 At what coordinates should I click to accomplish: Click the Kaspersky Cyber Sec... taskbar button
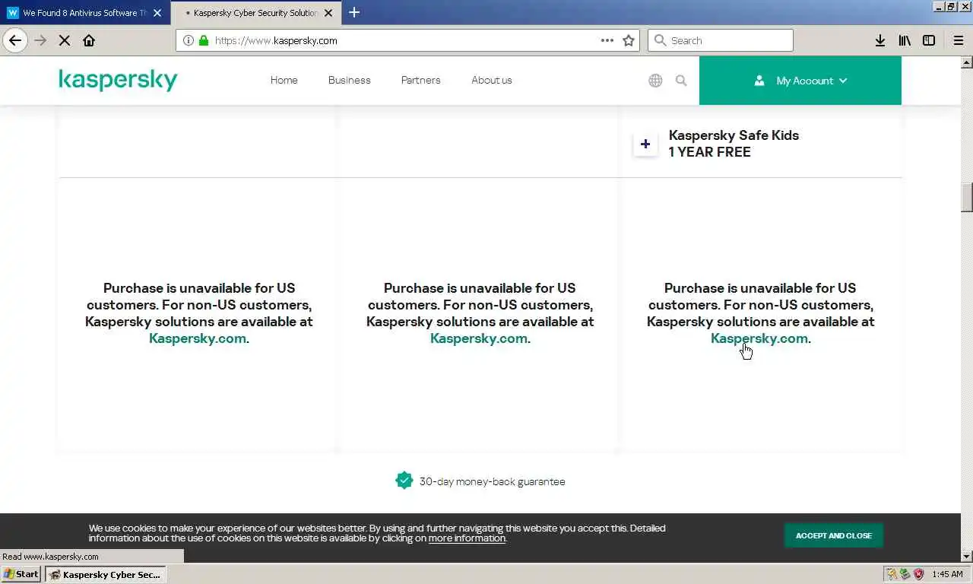[105, 574]
